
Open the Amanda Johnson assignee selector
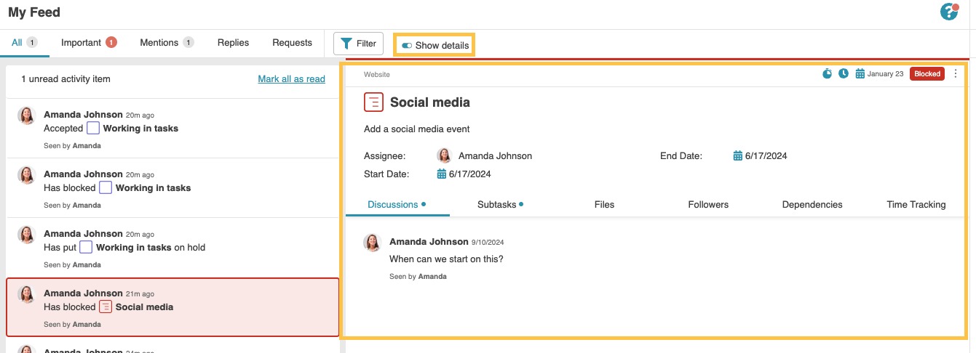tap(485, 155)
